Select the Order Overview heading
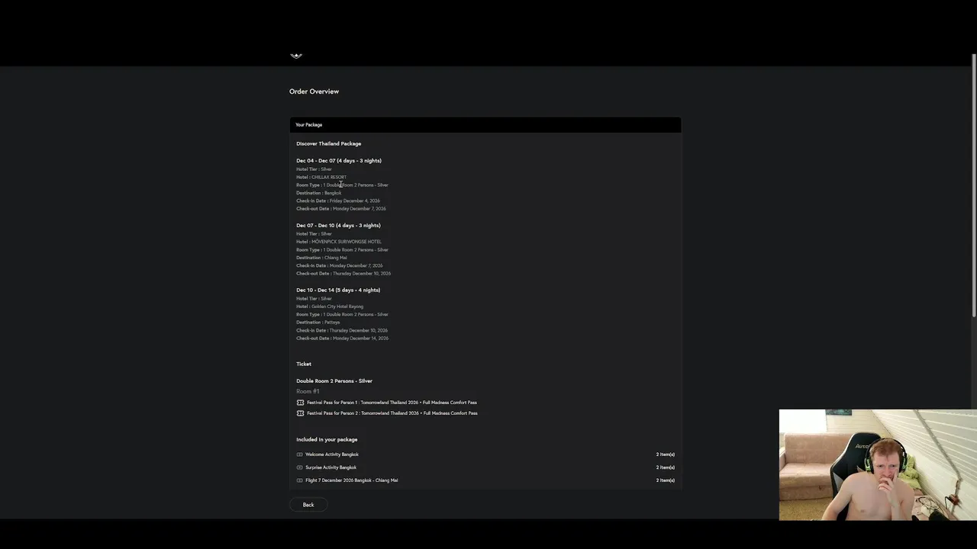977x549 pixels. 314,91
